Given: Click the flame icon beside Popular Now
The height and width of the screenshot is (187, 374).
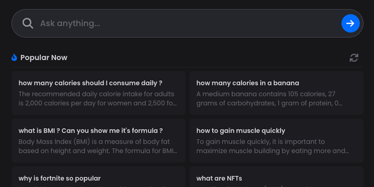Looking at the screenshot, I should point(14,57).
